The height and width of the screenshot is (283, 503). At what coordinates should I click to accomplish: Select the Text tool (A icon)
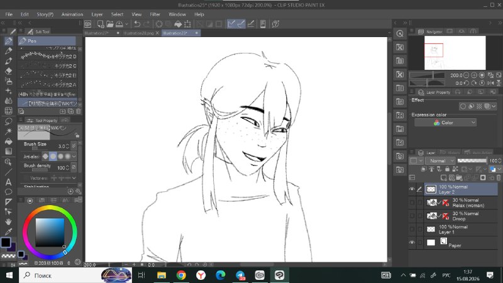[9, 182]
